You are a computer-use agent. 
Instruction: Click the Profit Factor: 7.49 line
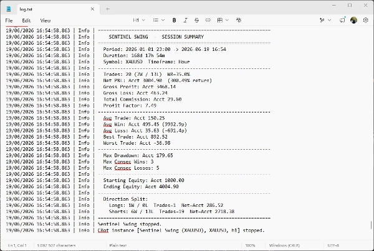pyautogui.click(x=130, y=105)
